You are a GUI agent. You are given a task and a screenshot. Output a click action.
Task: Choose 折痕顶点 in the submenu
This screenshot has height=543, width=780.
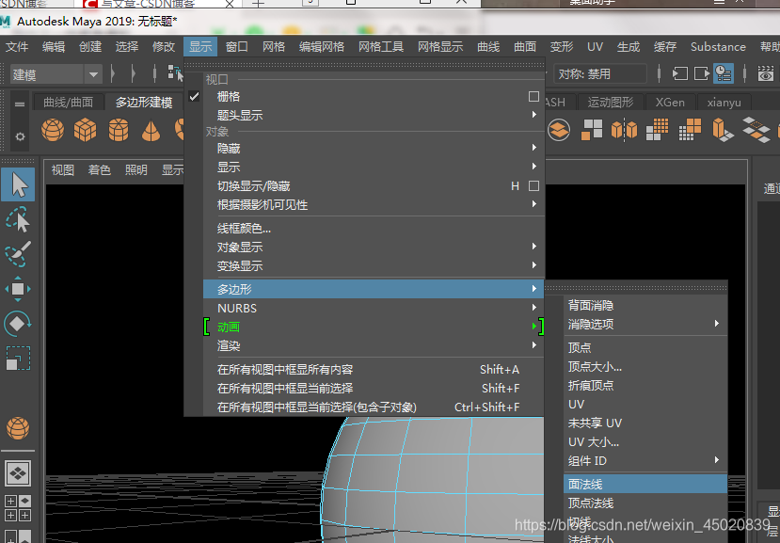point(645,385)
